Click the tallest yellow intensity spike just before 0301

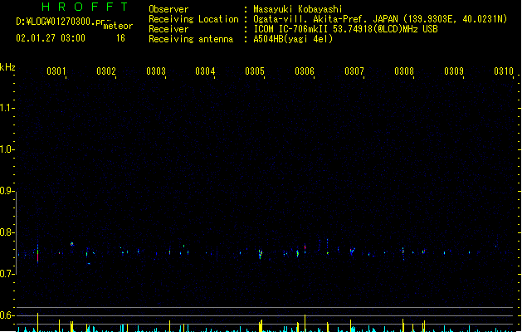[37, 322]
